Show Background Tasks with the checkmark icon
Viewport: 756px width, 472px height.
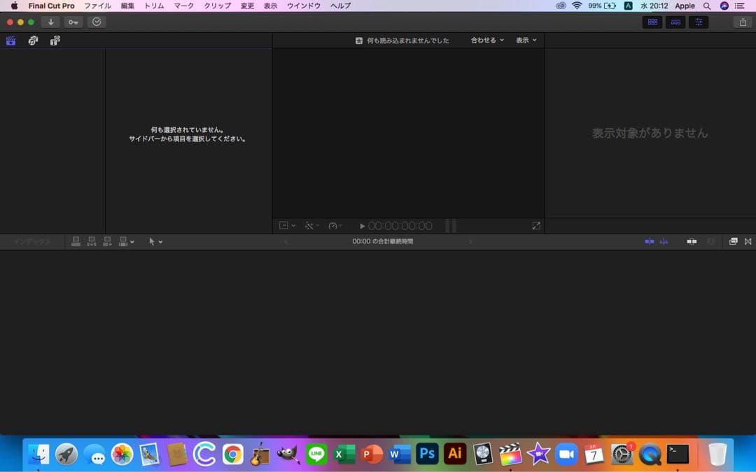pyautogui.click(x=97, y=22)
